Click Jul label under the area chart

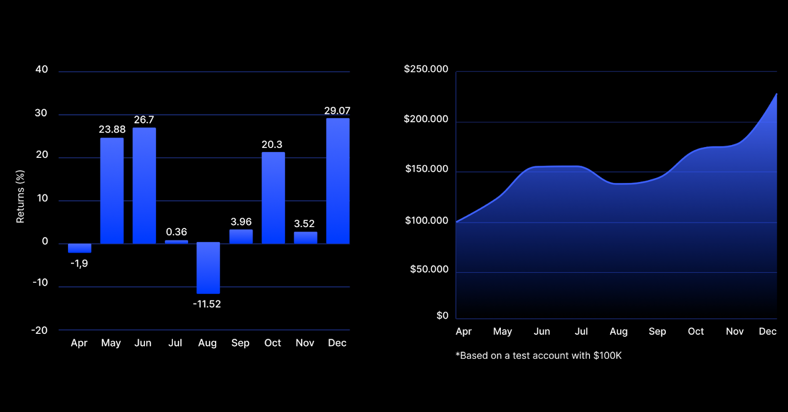point(581,331)
